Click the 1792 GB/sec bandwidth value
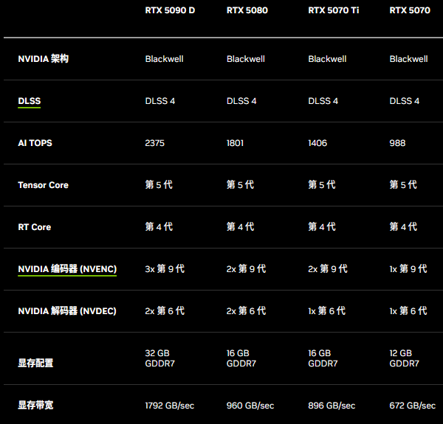This screenshot has width=443, height=424. pyautogui.click(x=169, y=406)
